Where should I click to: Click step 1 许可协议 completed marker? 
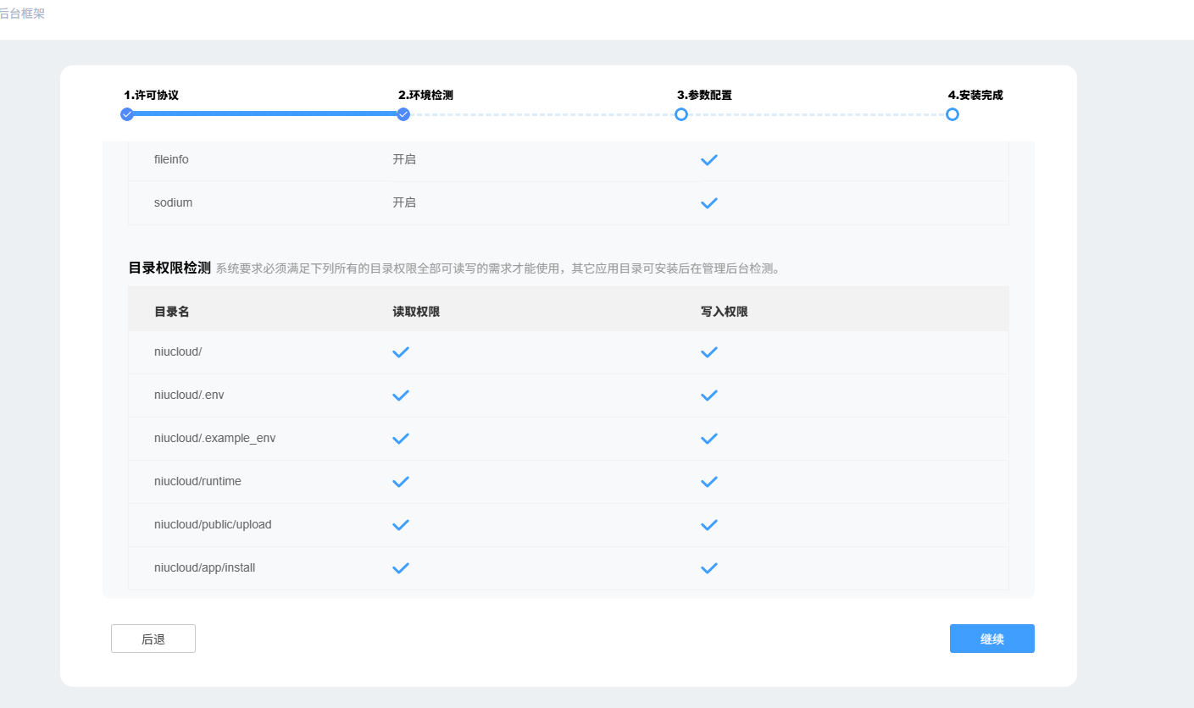click(x=127, y=114)
